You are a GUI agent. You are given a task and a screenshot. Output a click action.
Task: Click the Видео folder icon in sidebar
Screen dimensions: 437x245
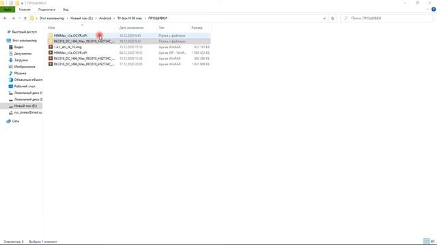click(x=11, y=47)
